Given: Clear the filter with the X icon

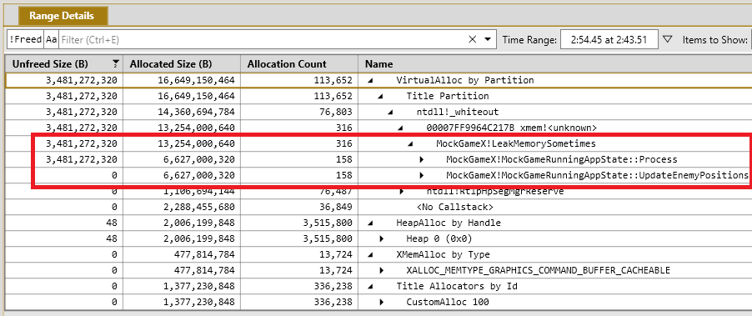Looking at the screenshot, I should [x=472, y=40].
